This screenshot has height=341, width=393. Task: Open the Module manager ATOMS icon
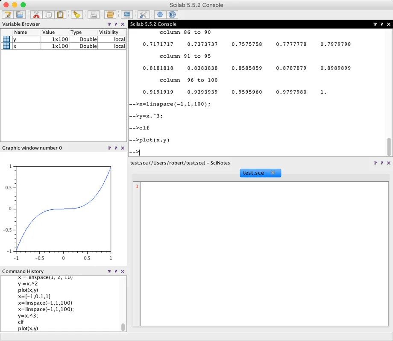click(x=110, y=15)
